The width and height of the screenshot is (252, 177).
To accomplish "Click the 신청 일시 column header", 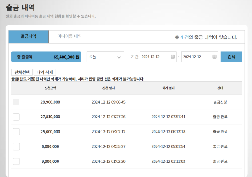I will coord(108,88).
